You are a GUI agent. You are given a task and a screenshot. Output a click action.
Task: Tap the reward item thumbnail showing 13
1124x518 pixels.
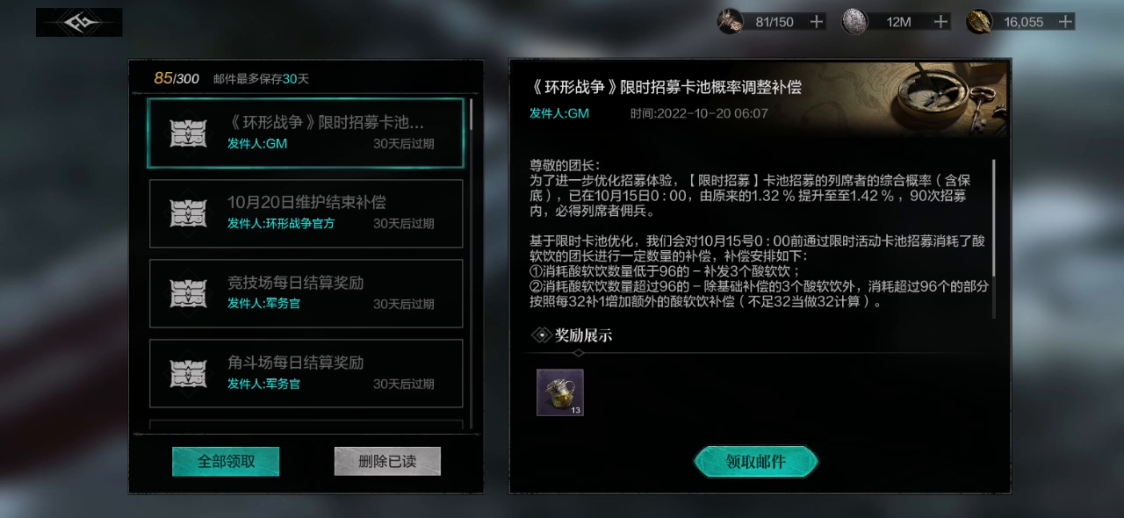point(560,392)
